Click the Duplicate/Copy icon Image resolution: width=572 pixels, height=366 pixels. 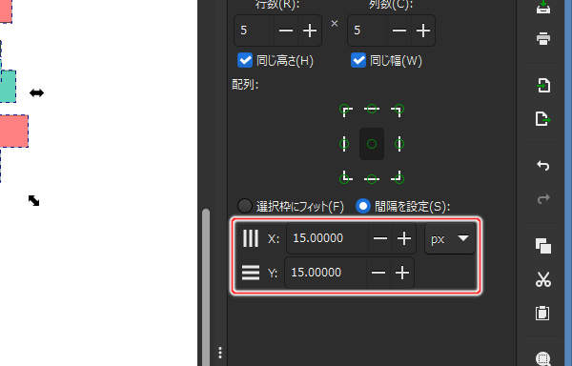coord(543,246)
